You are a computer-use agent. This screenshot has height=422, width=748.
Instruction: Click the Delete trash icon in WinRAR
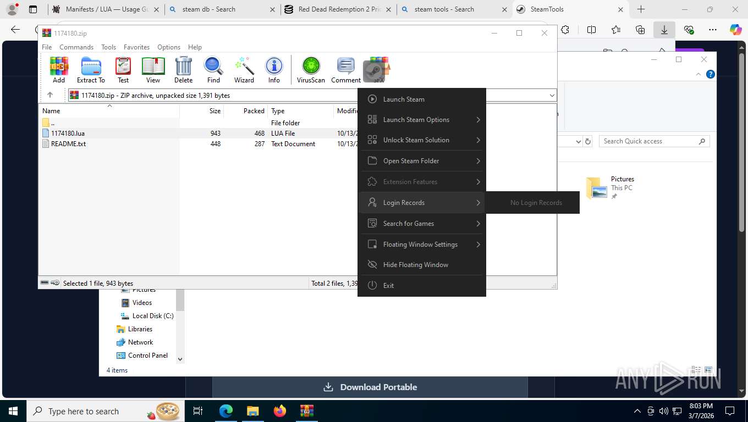(183, 70)
